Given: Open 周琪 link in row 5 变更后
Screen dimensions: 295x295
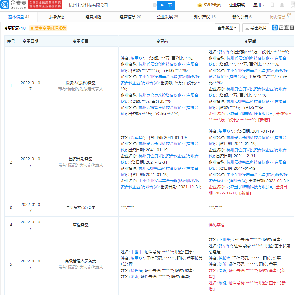Looking at the screenshot, I should pyautogui.click(x=223, y=271).
